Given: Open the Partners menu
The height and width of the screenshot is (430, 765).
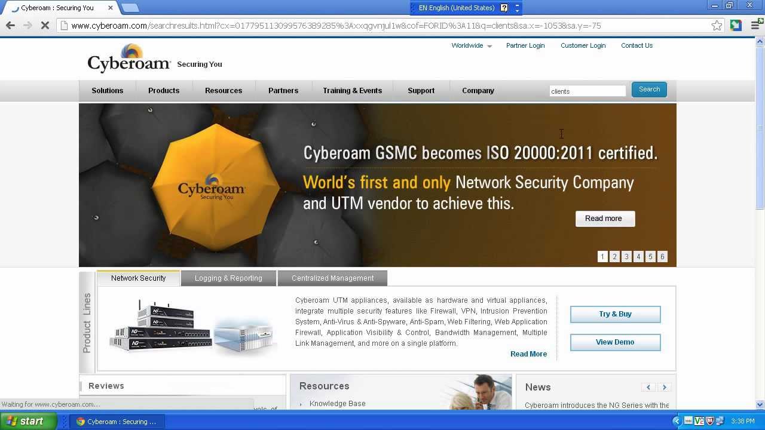Looking at the screenshot, I should click(283, 91).
